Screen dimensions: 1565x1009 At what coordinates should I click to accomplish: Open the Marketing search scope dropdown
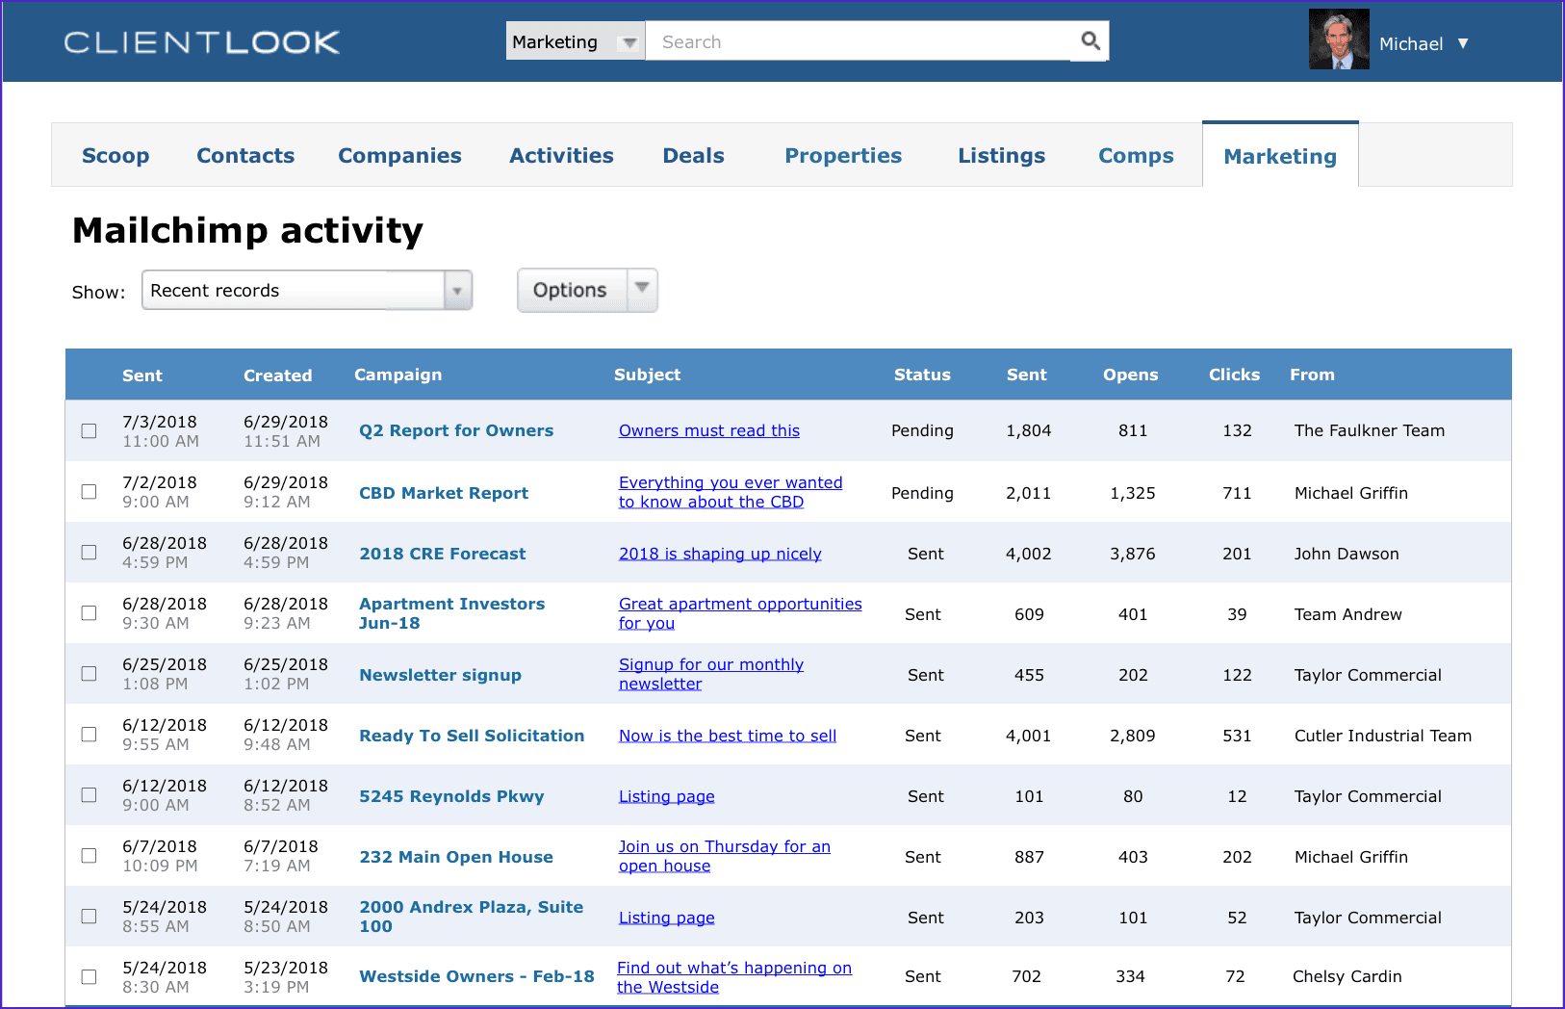pyautogui.click(x=575, y=41)
